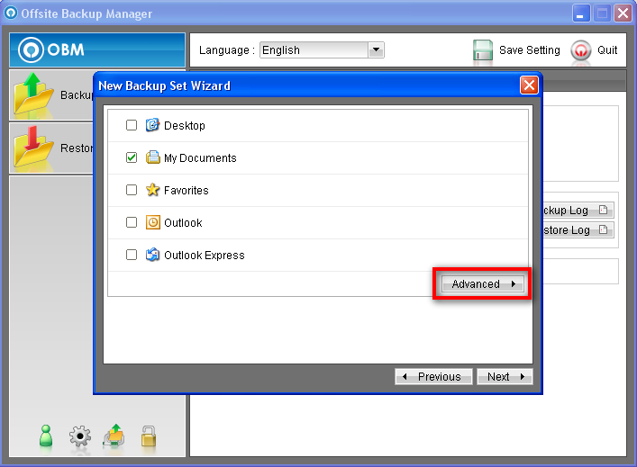This screenshot has width=637, height=467.
Task: Open the Backup Log button
Action: click(577, 211)
